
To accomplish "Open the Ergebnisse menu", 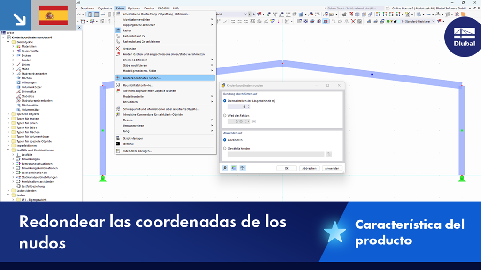I will 105,8.
